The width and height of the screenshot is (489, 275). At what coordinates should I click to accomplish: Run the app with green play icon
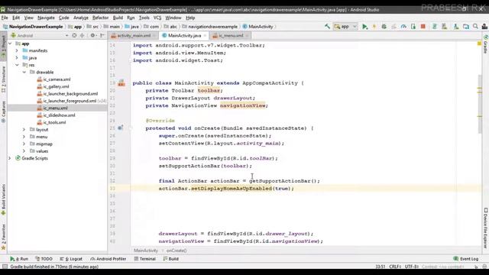click(364, 27)
